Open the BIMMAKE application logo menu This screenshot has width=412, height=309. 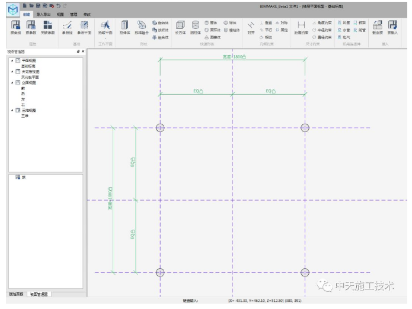[13, 10]
